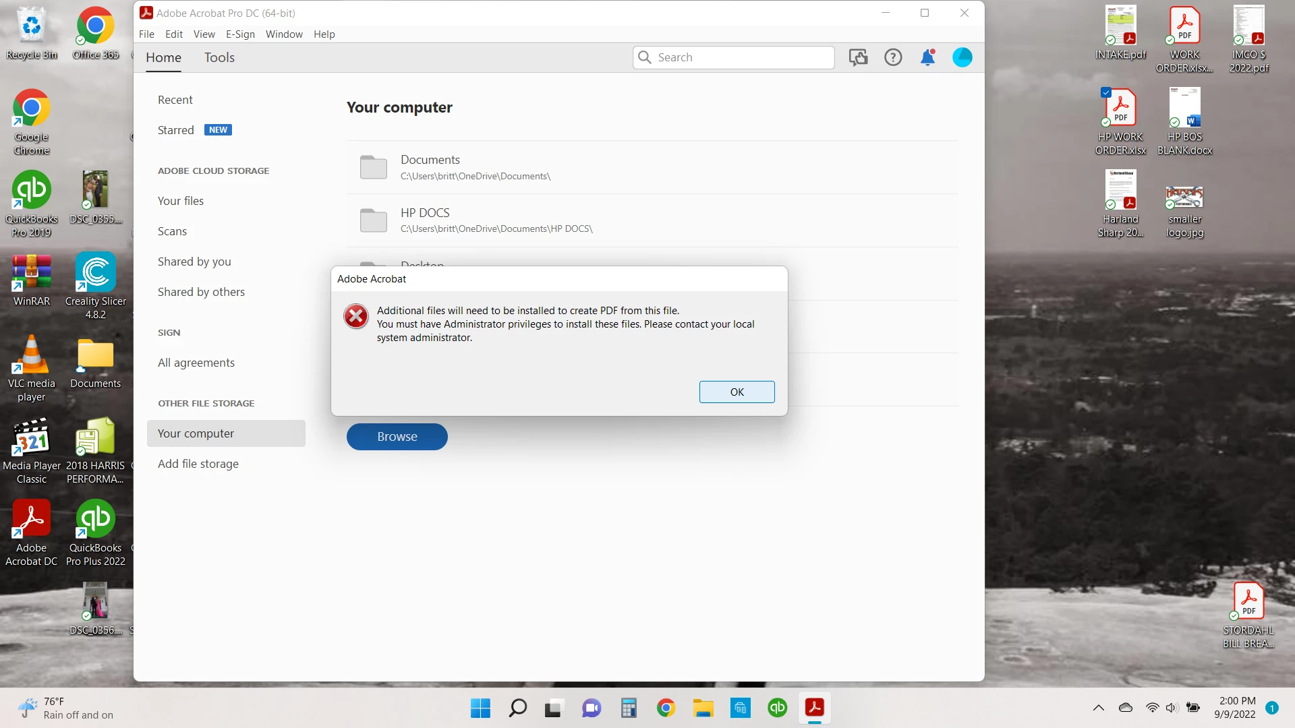The width and height of the screenshot is (1295, 728).
Task: Open the HP DOCS folder entry
Action: coord(425,220)
